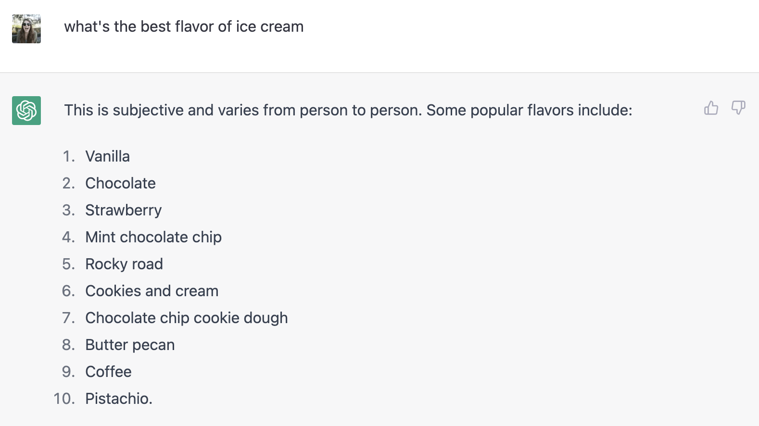Viewport: 759px width, 426px height.
Task: Click the Strawberry list entry
Action: (123, 210)
